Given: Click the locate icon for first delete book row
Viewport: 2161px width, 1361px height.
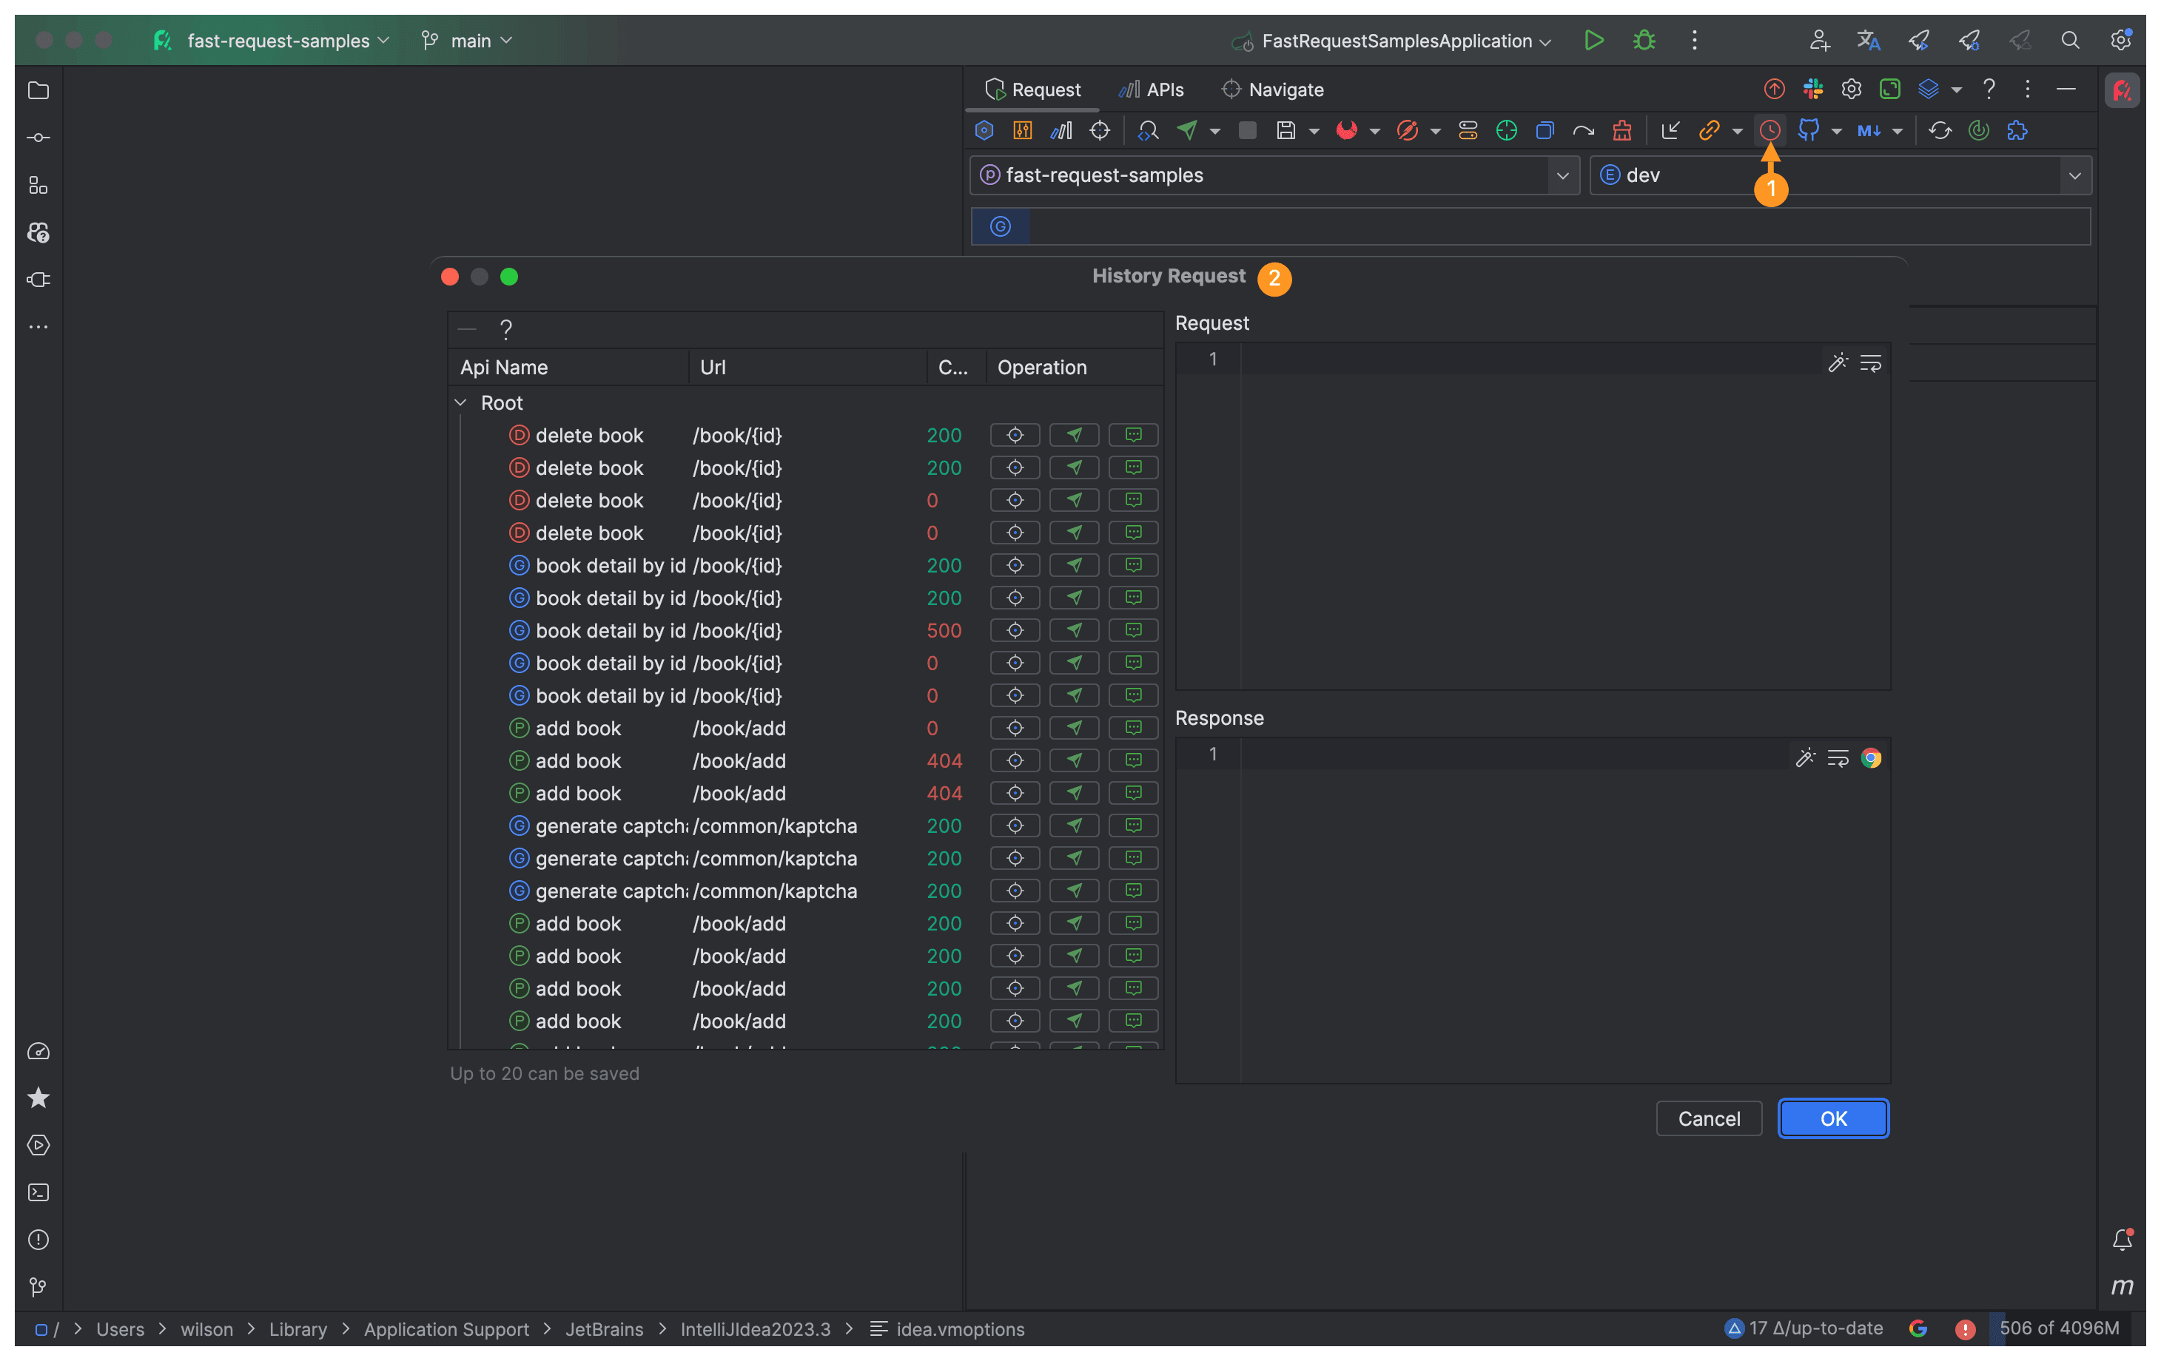Looking at the screenshot, I should coord(1015,435).
